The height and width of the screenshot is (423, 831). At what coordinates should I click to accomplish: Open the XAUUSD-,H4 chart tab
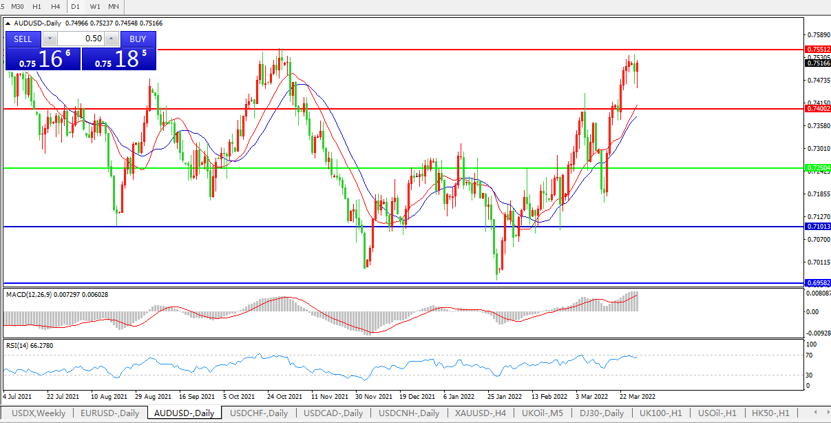click(x=481, y=413)
